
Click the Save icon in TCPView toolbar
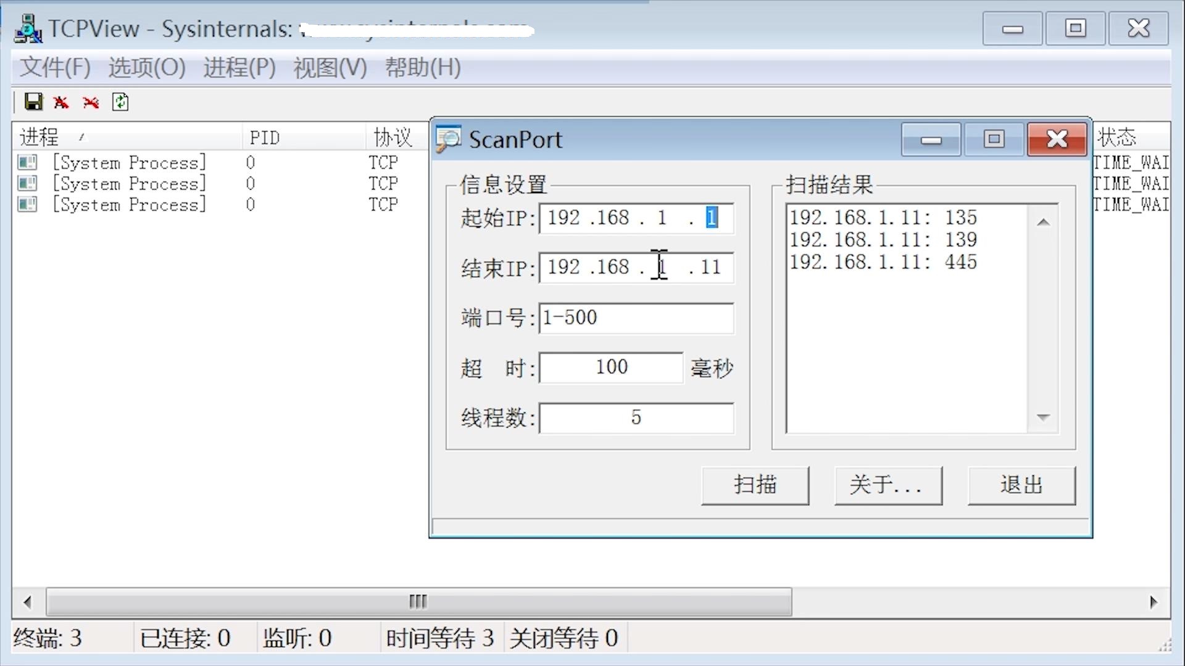[x=33, y=102]
